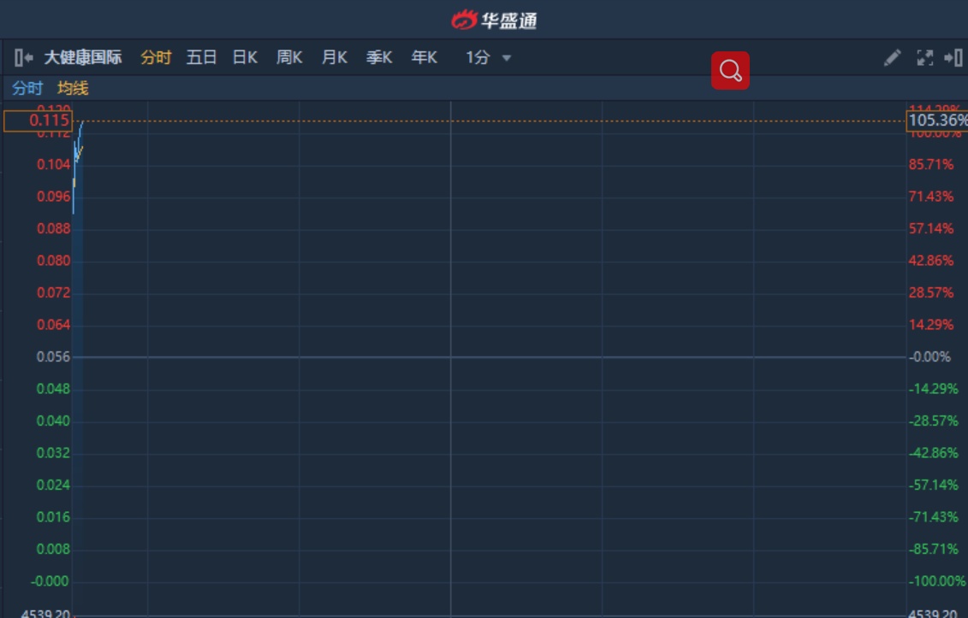Click the 14.29% red percentage label
968x618 pixels.
pos(931,325)
